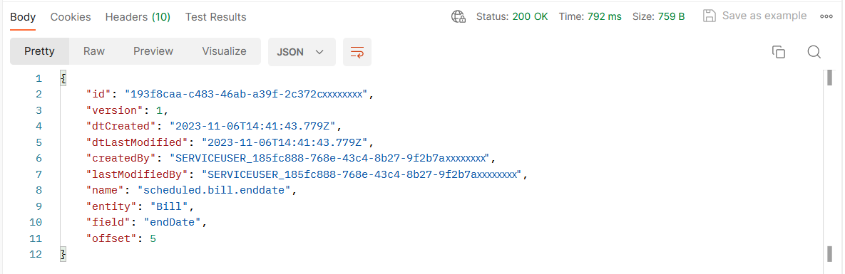This screenshot has width=845, height=274.
Task: Click the network globe lock icon
Action: coord(458,16)
